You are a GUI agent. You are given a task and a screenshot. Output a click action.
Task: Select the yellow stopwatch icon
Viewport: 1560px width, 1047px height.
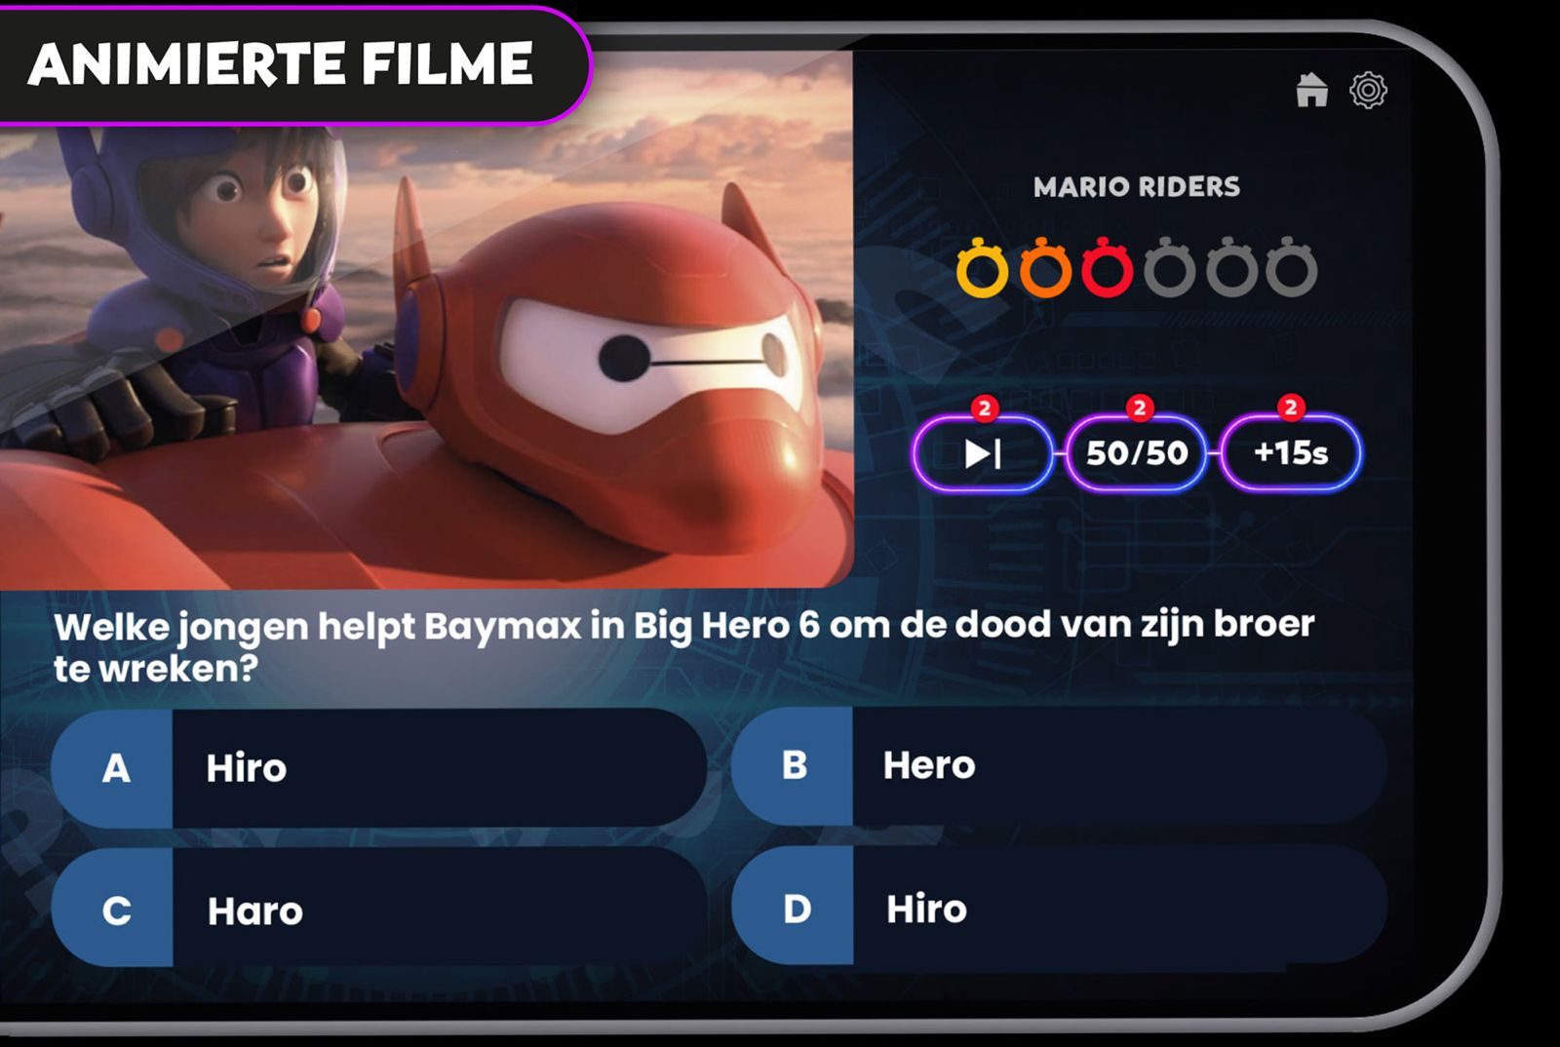click(x=982, y=267)
